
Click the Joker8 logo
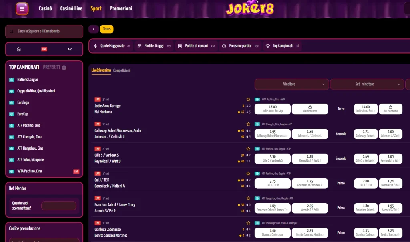(250, 9)
